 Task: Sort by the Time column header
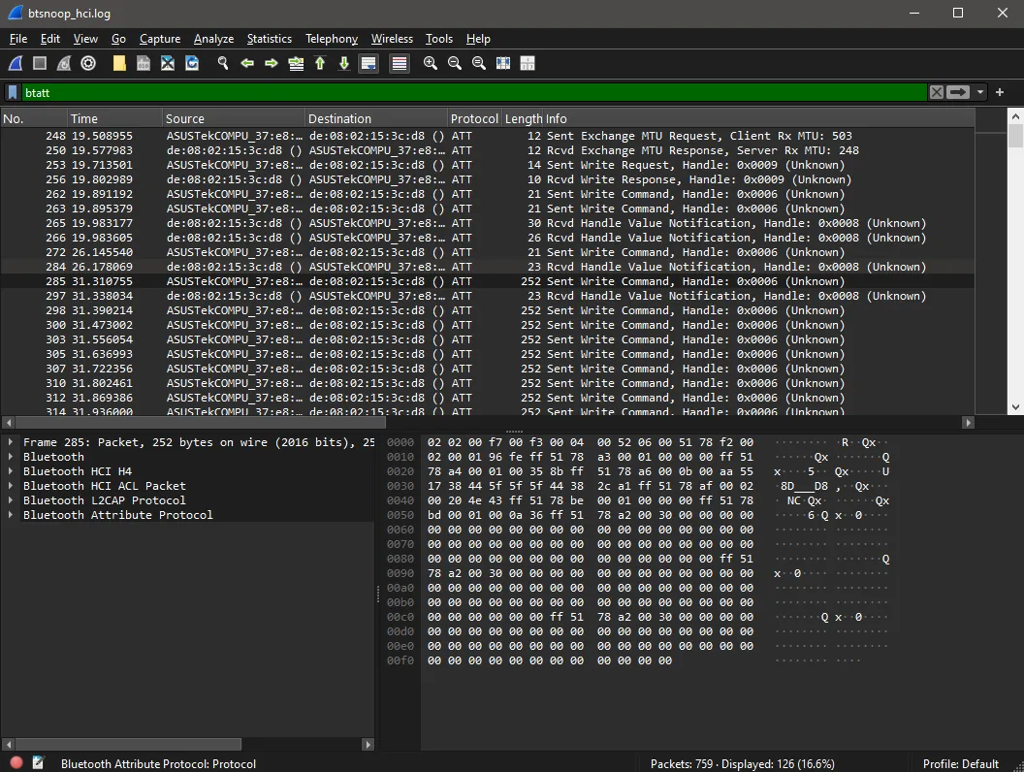point(114,118)
